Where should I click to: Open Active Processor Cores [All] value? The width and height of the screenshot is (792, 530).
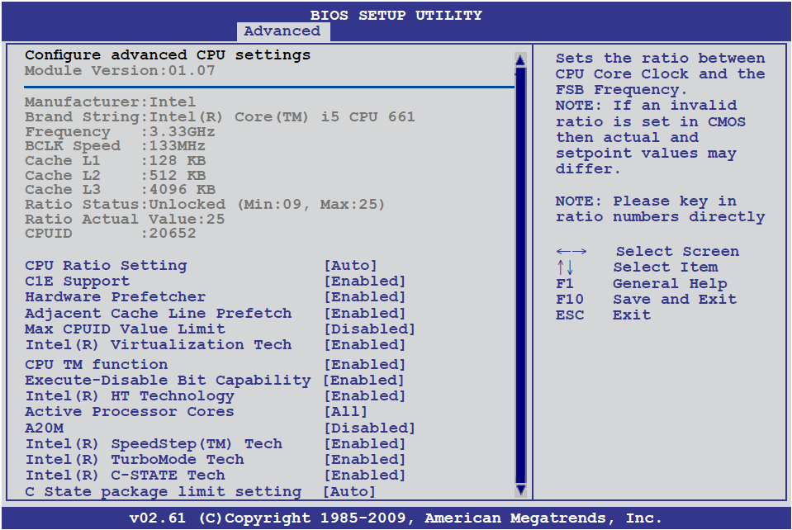point(345,412)
